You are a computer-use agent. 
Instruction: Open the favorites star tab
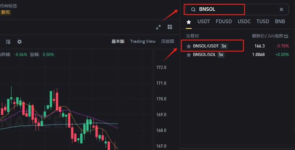tap(189, 22)
